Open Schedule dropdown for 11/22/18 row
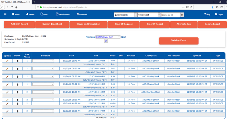This screenshot has height=121, width=227. (x=43, y=61)
